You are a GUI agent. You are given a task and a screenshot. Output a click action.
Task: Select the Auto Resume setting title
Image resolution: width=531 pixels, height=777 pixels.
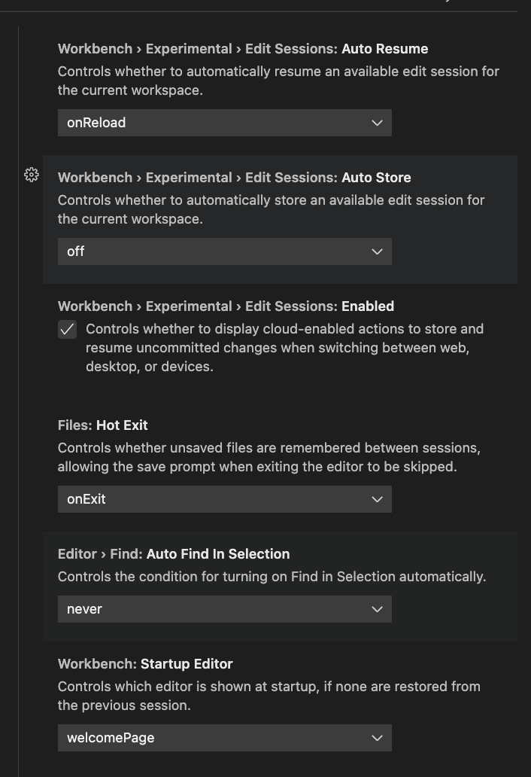(x=384, y=48)
